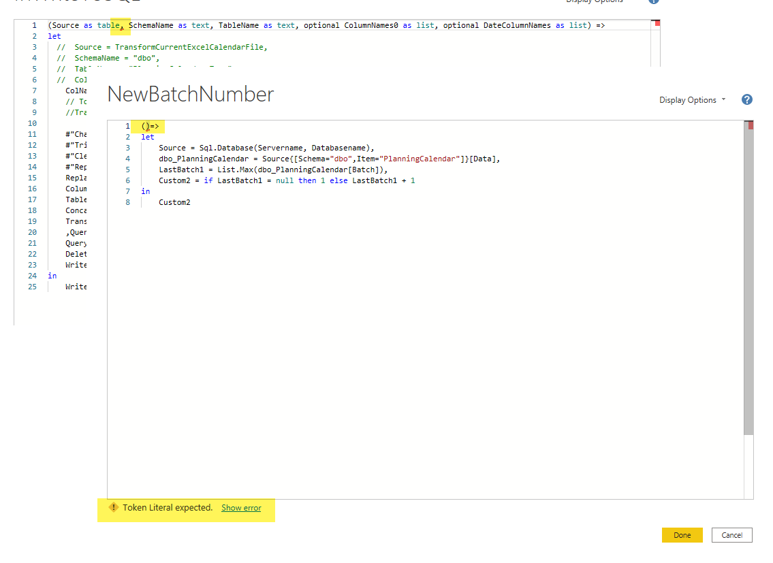
Task: Click the warning icon beside Token Literal expected
Action: (113, 507)
